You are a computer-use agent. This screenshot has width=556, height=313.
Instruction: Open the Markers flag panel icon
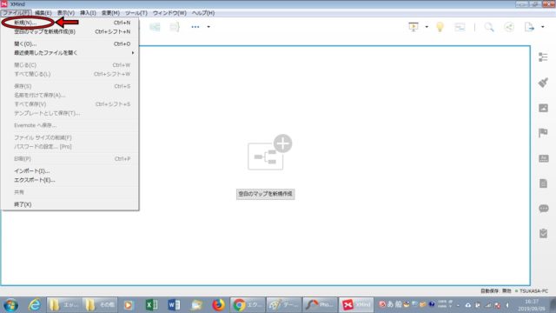coord(543,133)
